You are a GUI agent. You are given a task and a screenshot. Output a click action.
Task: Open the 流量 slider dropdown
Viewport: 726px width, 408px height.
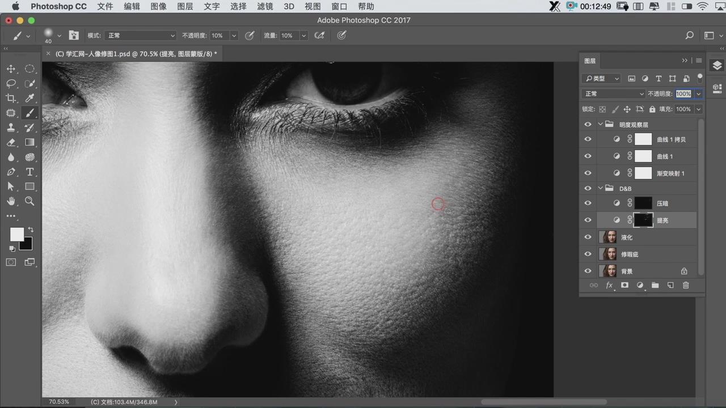pos(303,35)
